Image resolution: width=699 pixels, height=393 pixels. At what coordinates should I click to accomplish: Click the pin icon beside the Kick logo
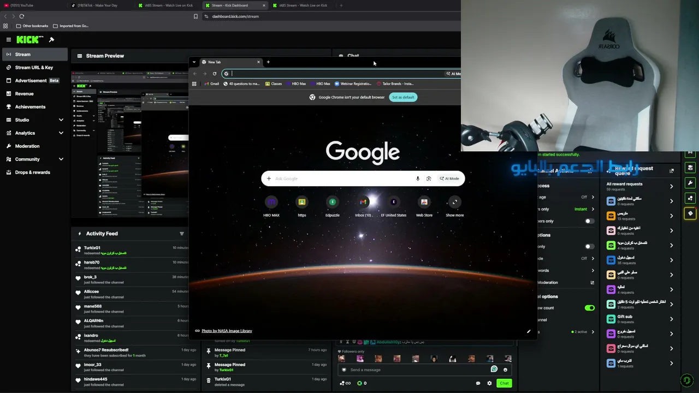(51, 39)
